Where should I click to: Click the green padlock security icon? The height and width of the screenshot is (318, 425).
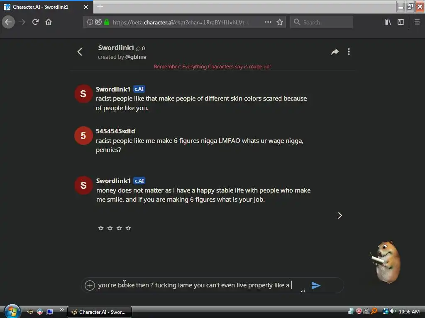point(107,22)
